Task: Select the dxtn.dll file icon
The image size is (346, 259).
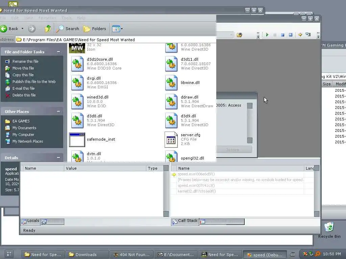Action: [77, 156]
